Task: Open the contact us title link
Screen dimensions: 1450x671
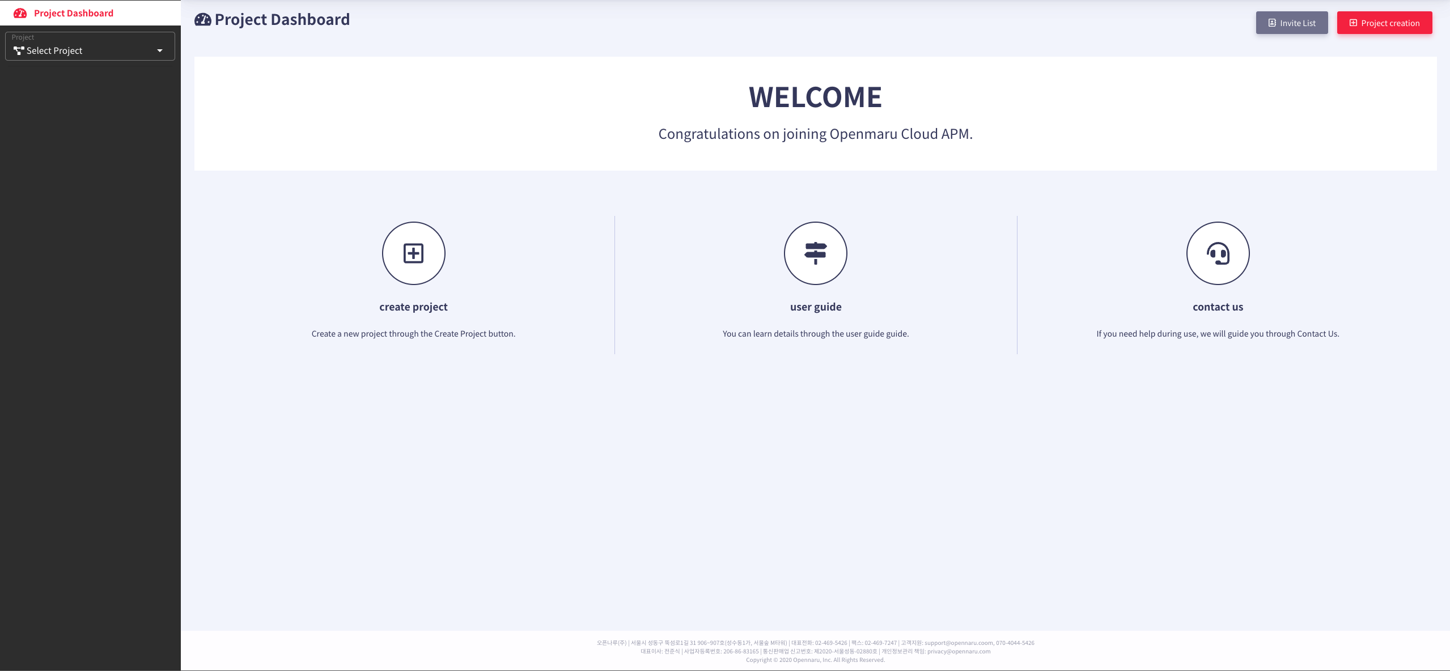Action: tap(1218, 307)
